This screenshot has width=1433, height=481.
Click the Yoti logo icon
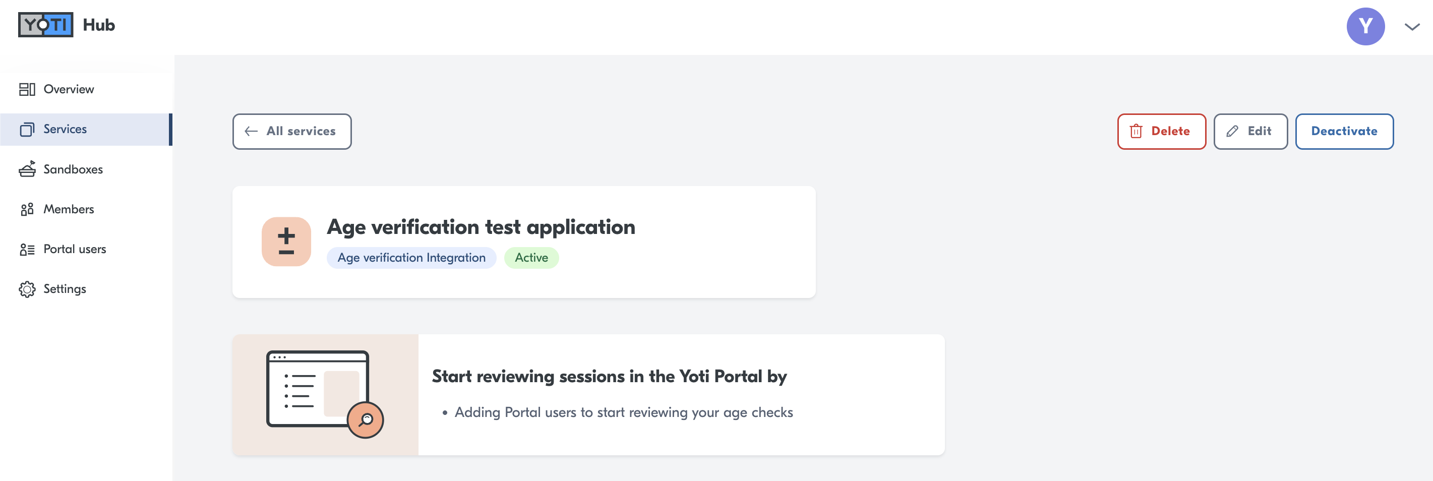(45, 25)
